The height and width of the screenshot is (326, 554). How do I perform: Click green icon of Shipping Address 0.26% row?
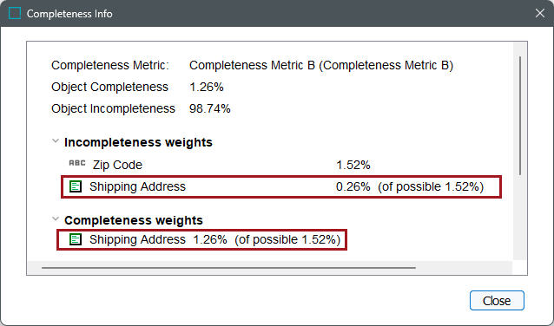[x=76, y=186]
